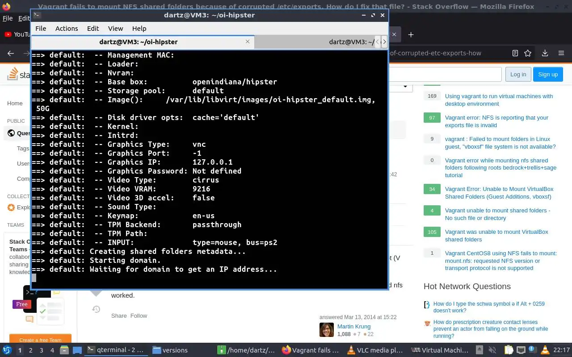Open 'Vagrant error: NFS is reporting' related link
Viewport: 572px width, 357px height.
point(496,121)
